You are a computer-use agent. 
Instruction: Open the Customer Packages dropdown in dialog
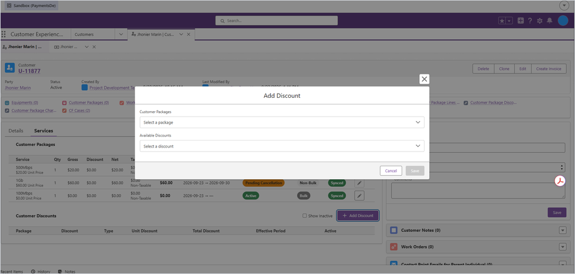click(282, 122)
